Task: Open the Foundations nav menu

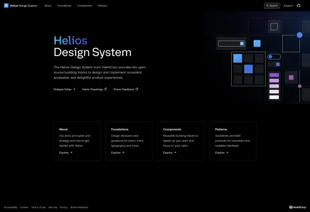Action: [x=64, y=6]
